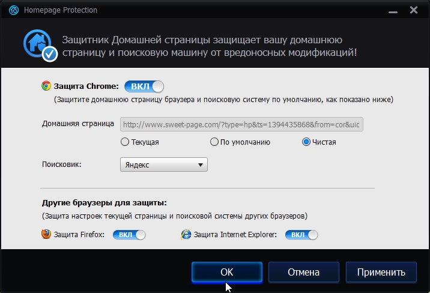430x293 pixels.
Task: Expand the Поисковик dropdown arrow
Action: pyautogui.click(x=201, y=165)
